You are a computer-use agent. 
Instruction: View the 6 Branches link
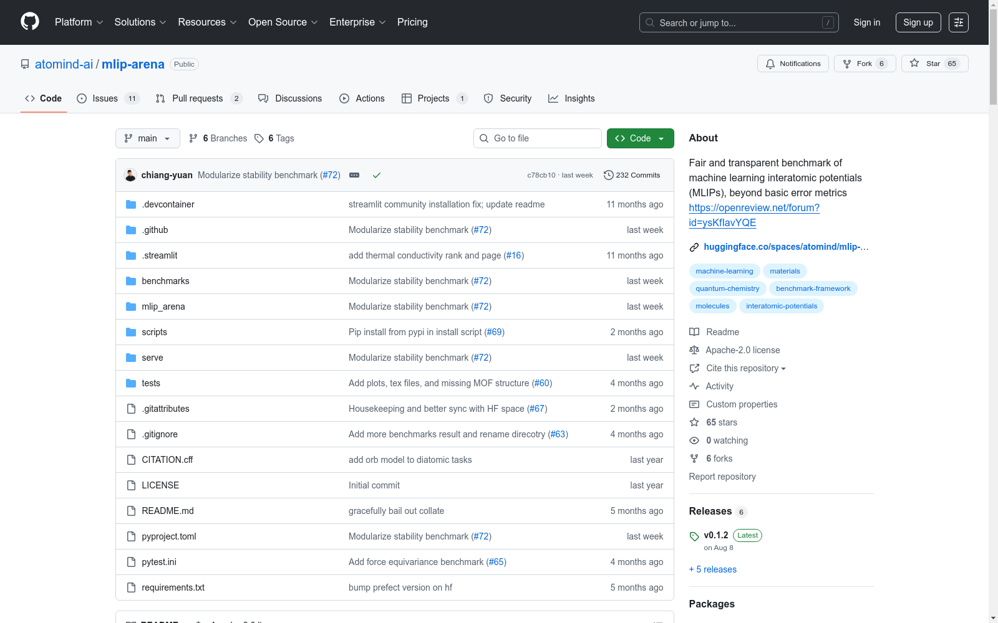[x=218, y=138]
